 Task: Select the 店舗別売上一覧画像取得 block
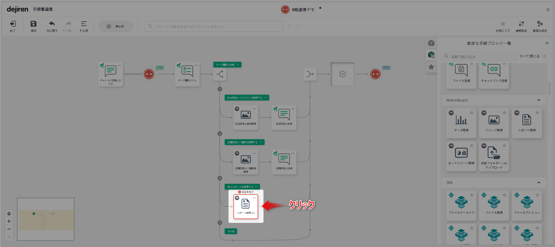click(246, 162)
